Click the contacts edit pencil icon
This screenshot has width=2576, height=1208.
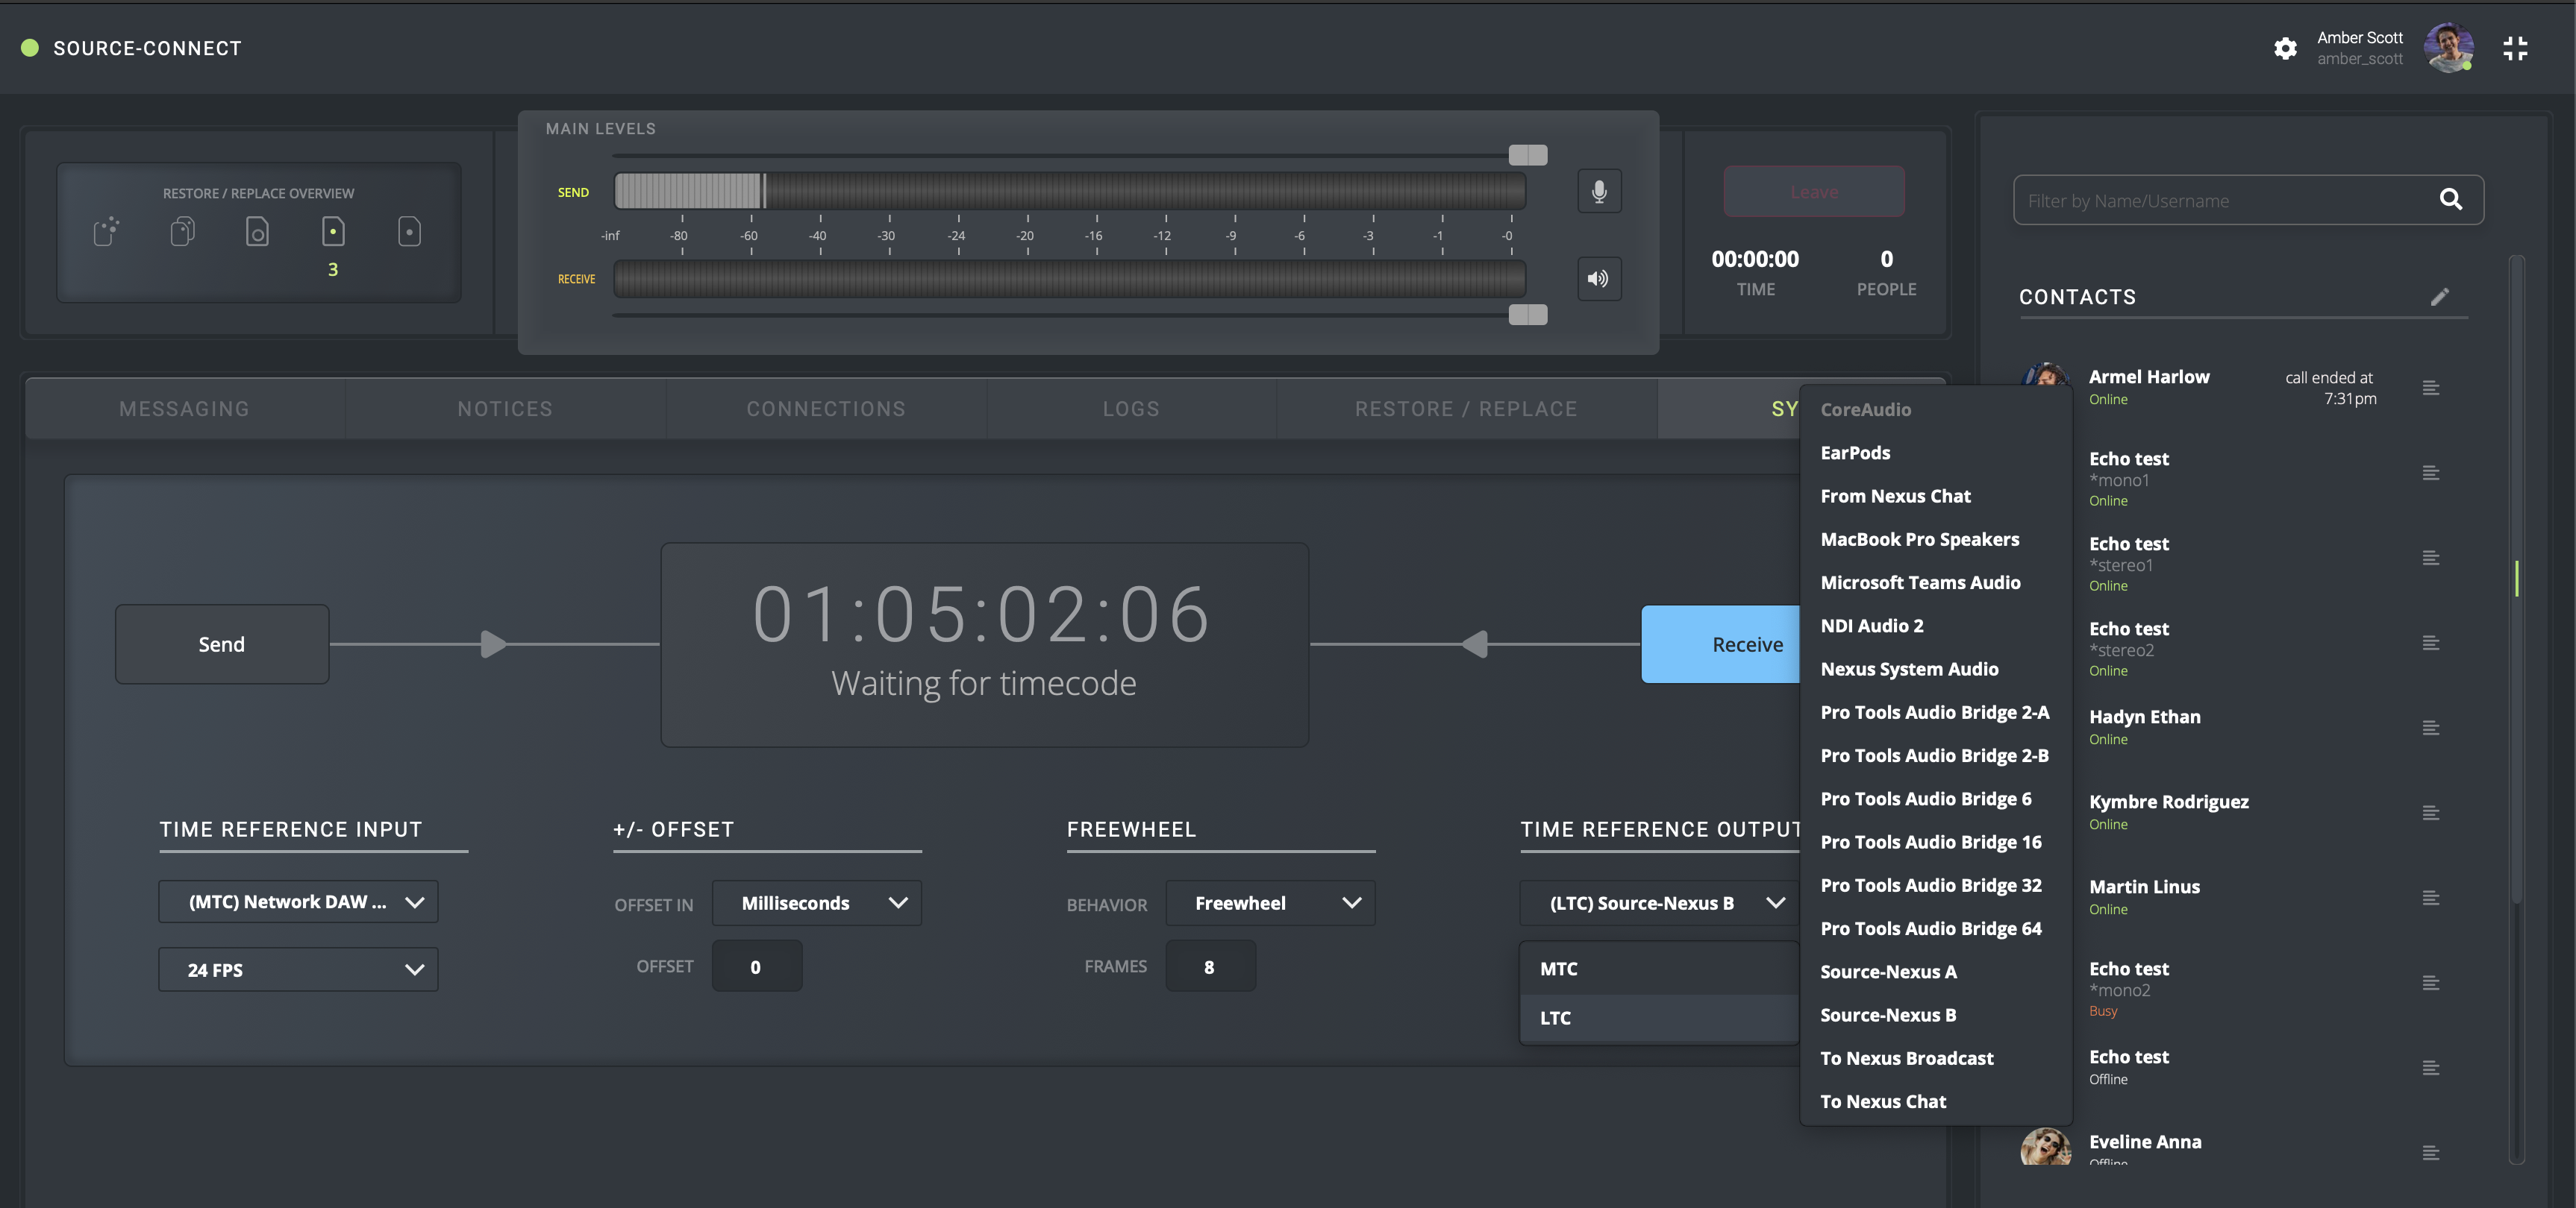(2440, 297)
